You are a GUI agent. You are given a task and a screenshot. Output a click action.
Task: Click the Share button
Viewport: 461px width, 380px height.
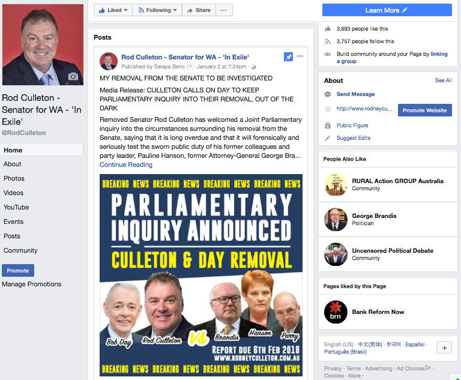pos(199,10)
